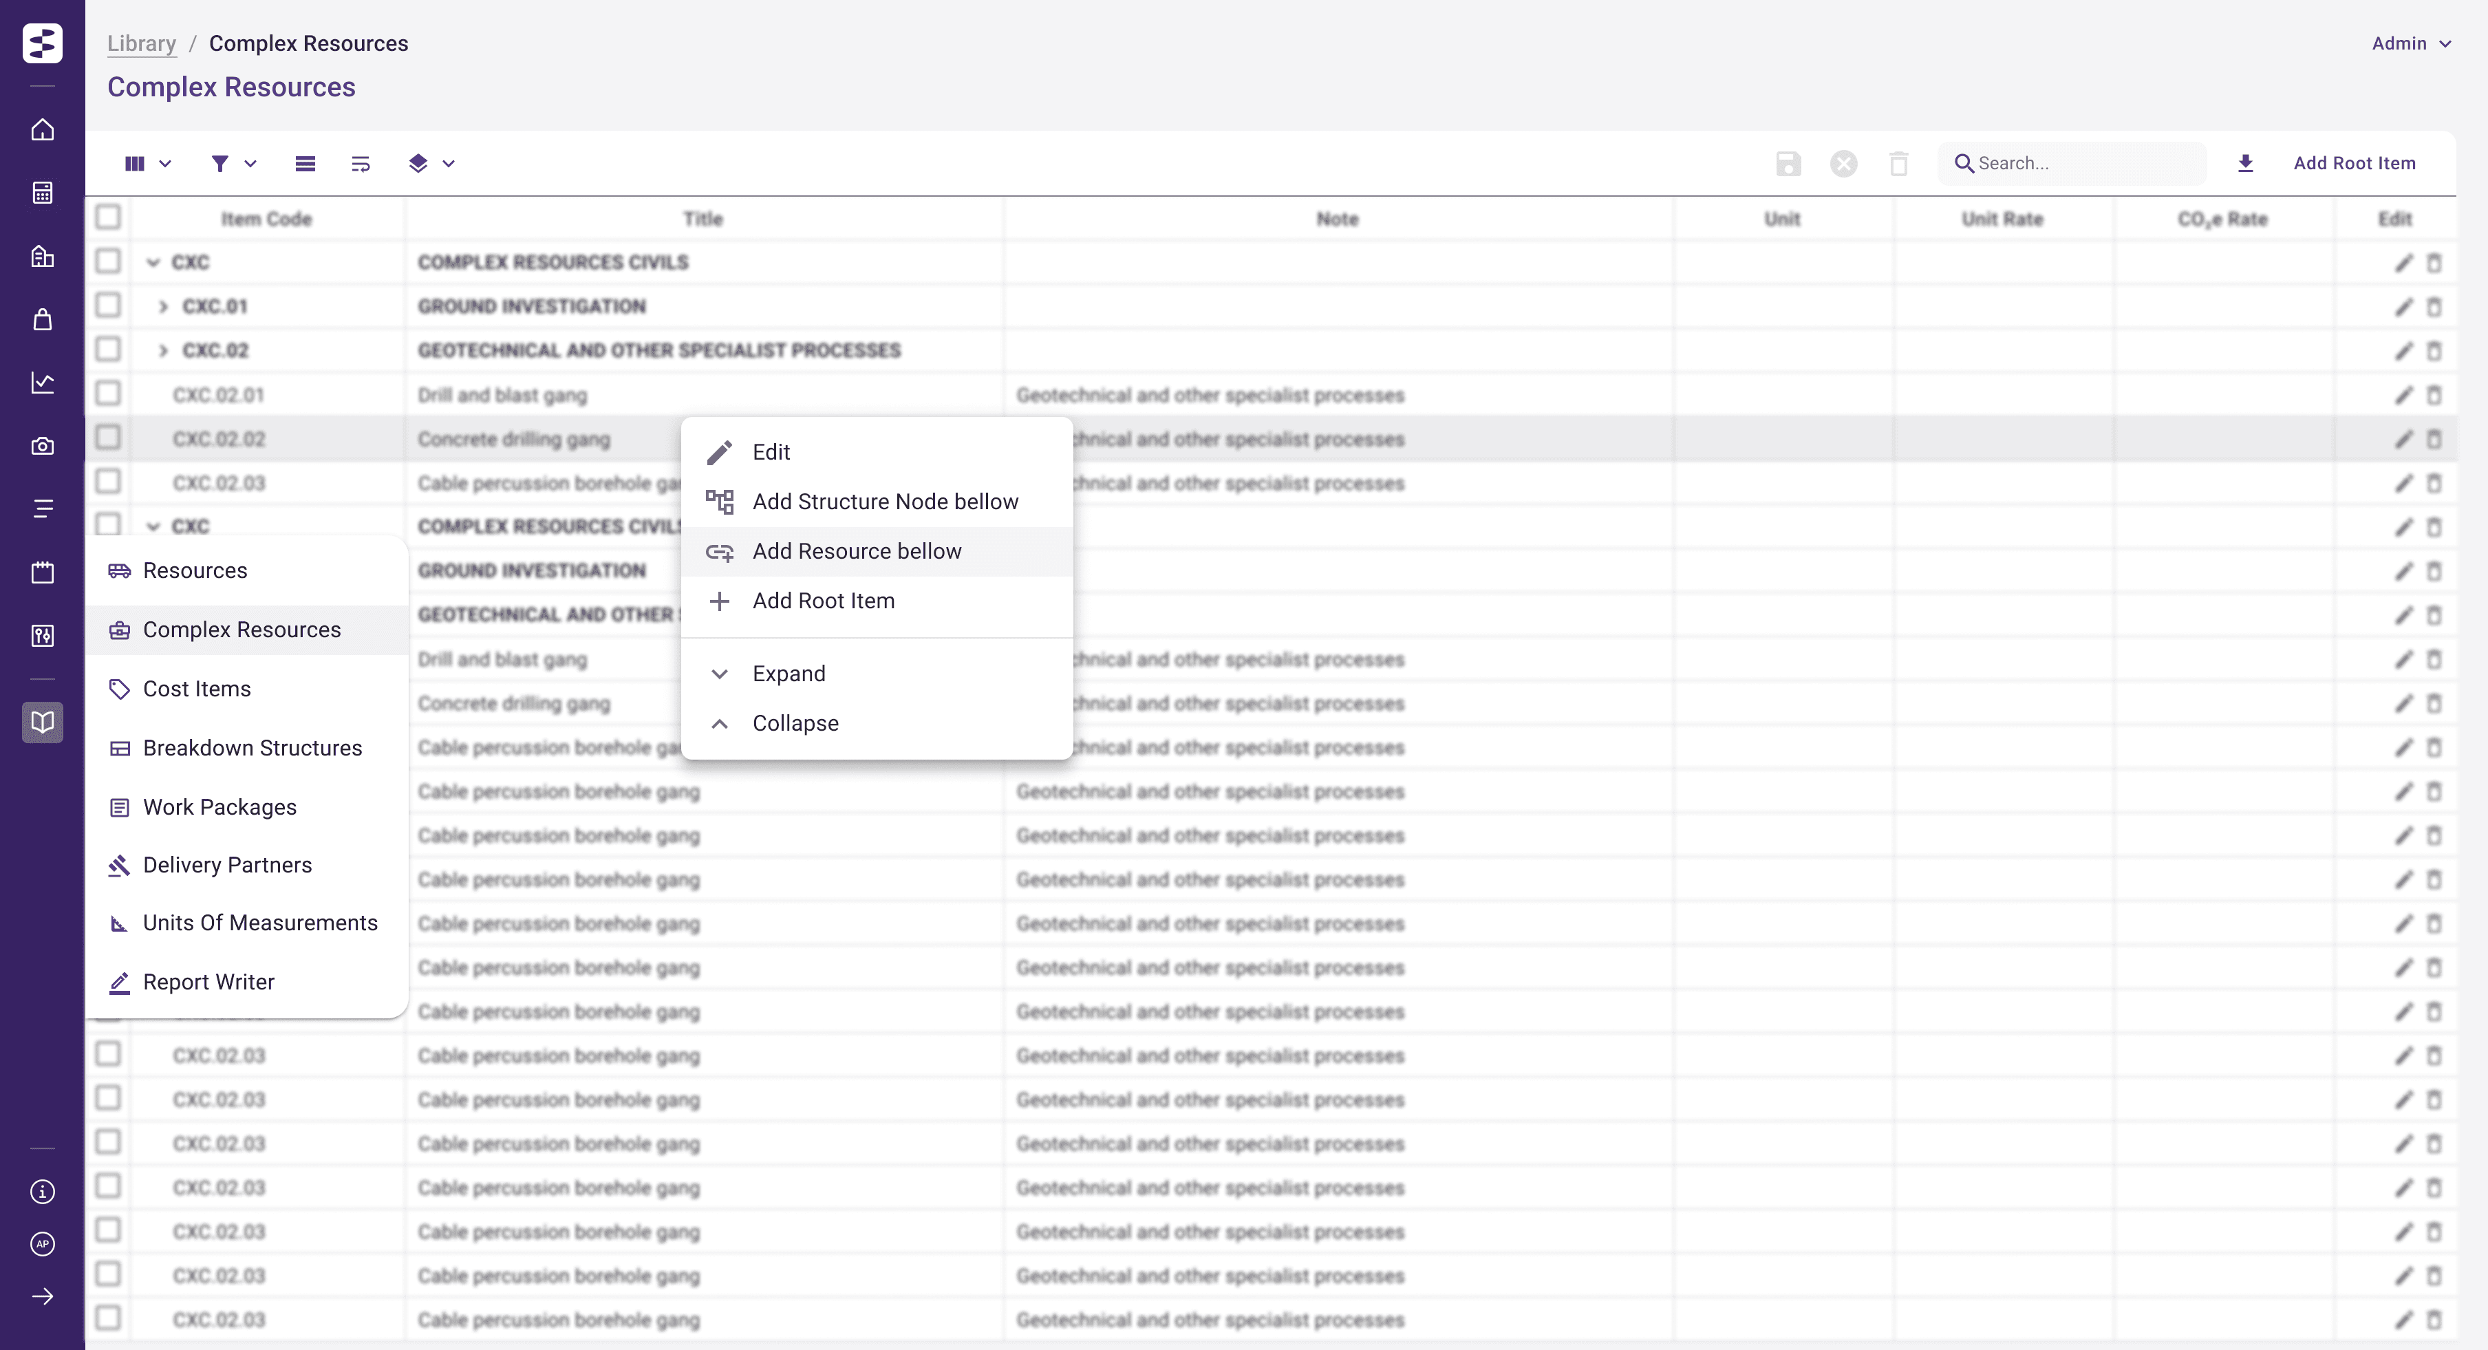Click the edit pencil on CXC.02.01 row

(2404, 395)
